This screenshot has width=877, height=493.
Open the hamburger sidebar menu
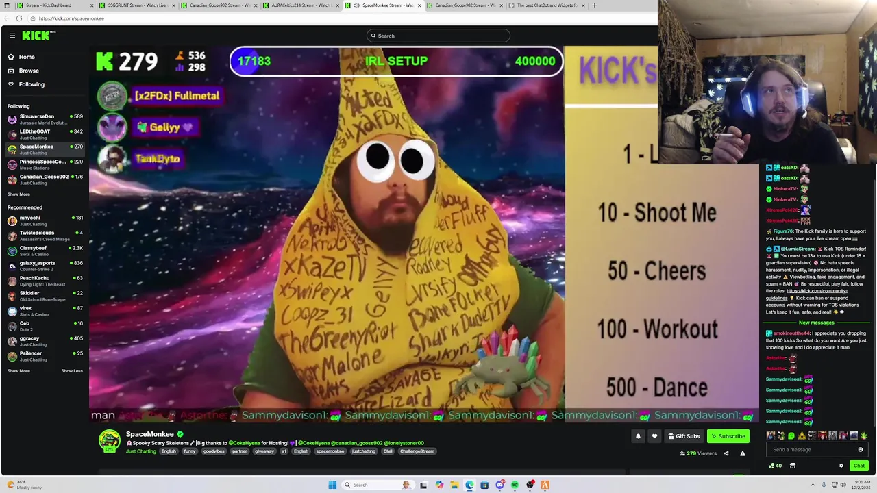tap(12, 36)
